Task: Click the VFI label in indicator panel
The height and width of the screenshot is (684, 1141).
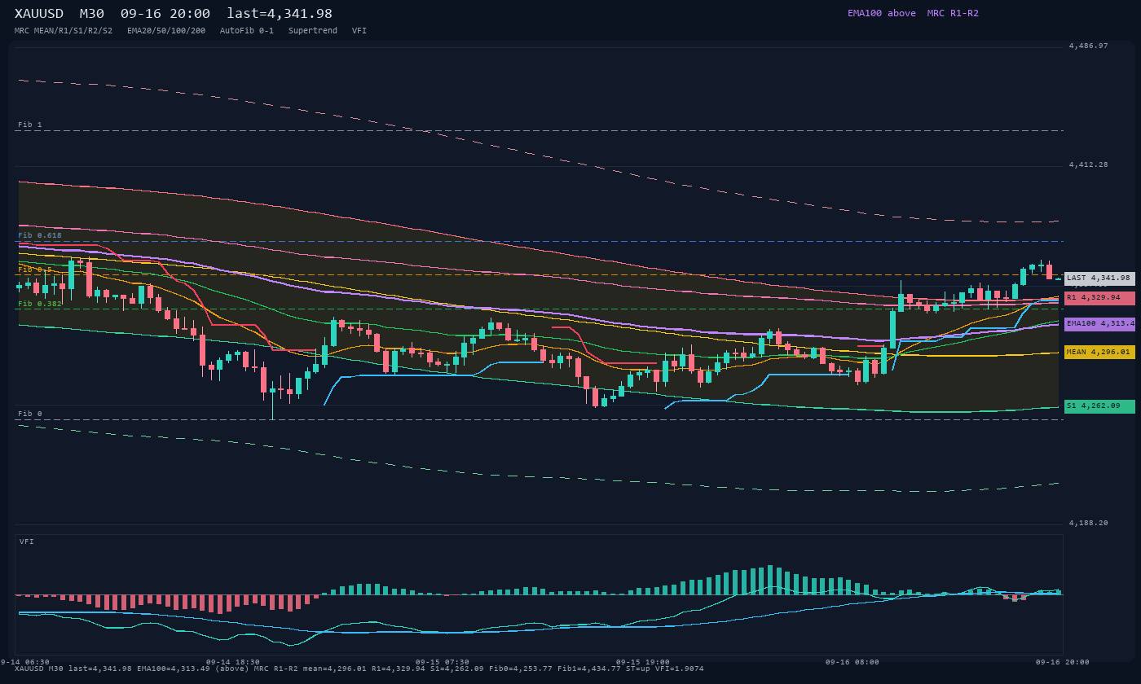Action: [27, 541]
